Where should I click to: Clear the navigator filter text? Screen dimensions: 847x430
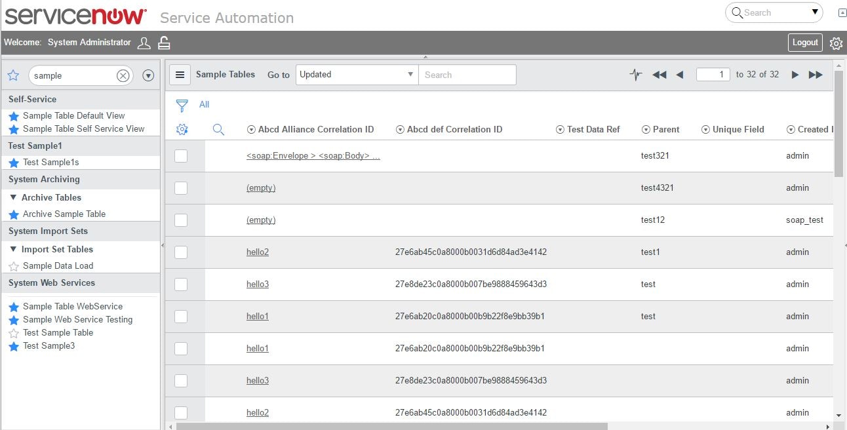coord(123,75)
